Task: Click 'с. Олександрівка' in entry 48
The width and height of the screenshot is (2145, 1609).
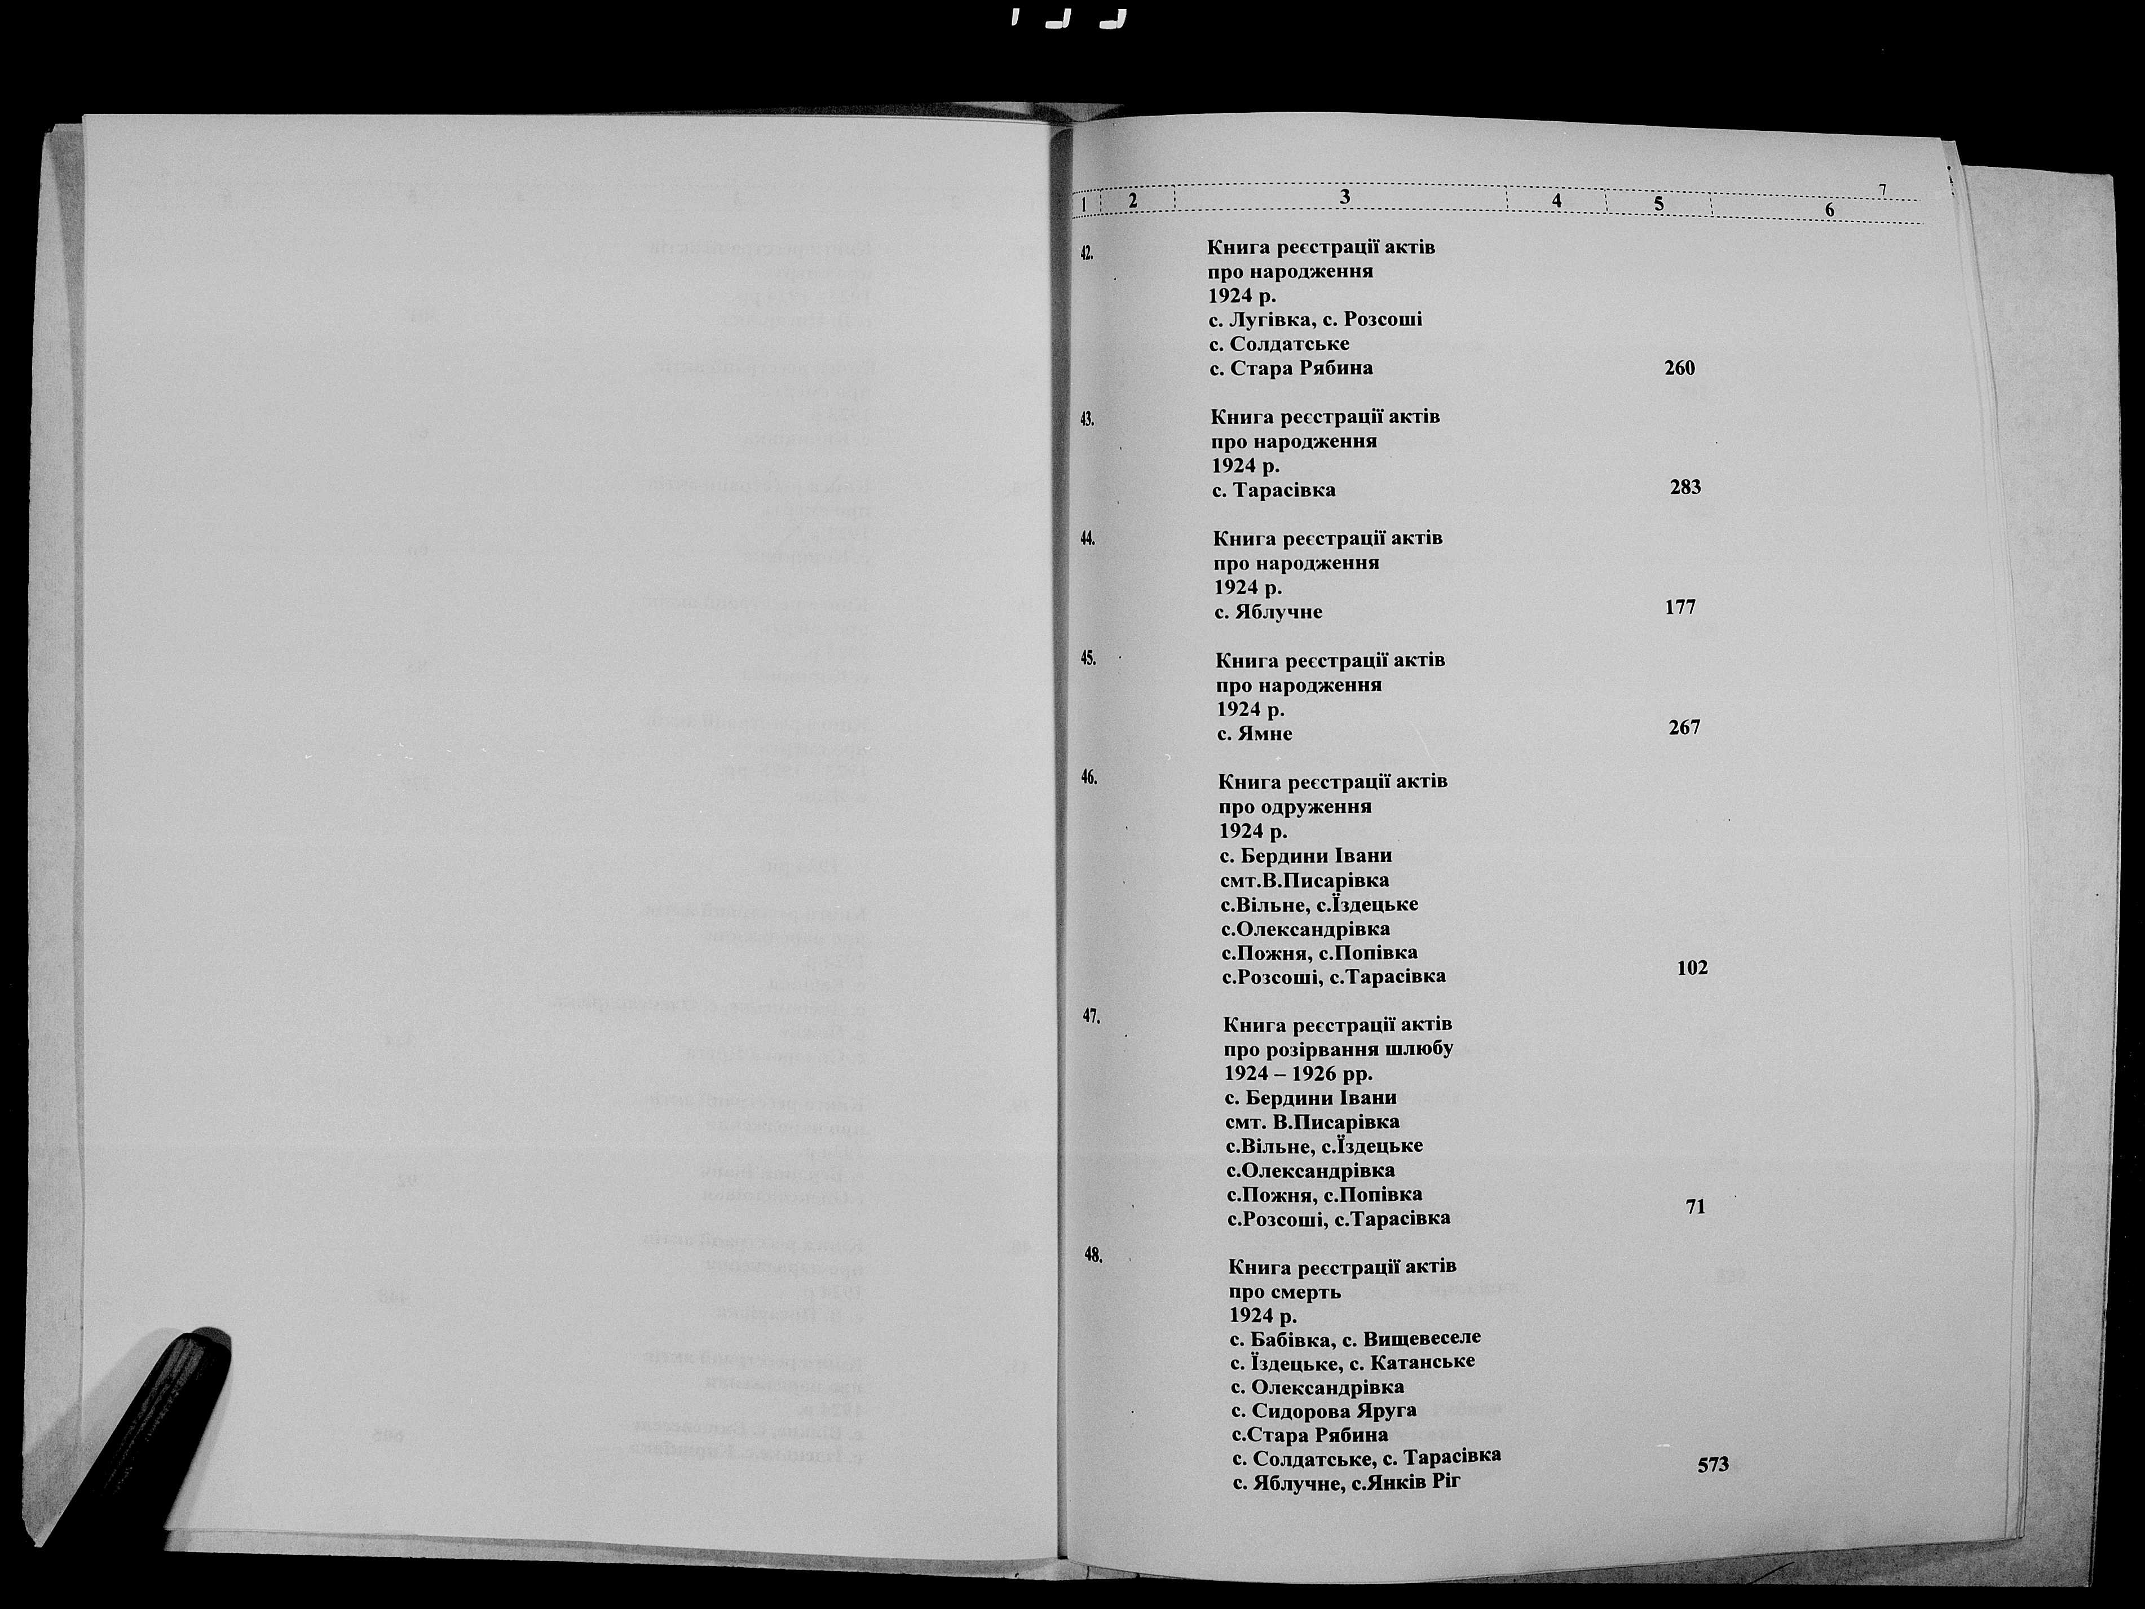Action: pos(1318,1387)
